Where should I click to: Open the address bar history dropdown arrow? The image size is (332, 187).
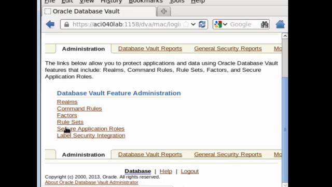193,24
